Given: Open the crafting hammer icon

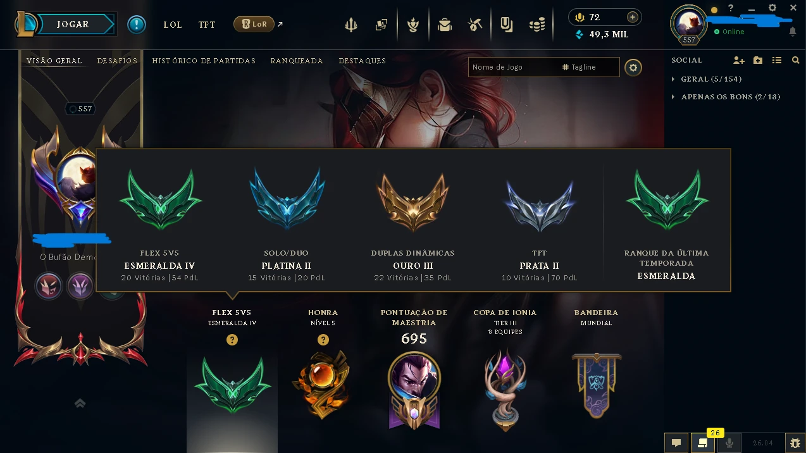Looking at the screenshot, I should [475, 25].
